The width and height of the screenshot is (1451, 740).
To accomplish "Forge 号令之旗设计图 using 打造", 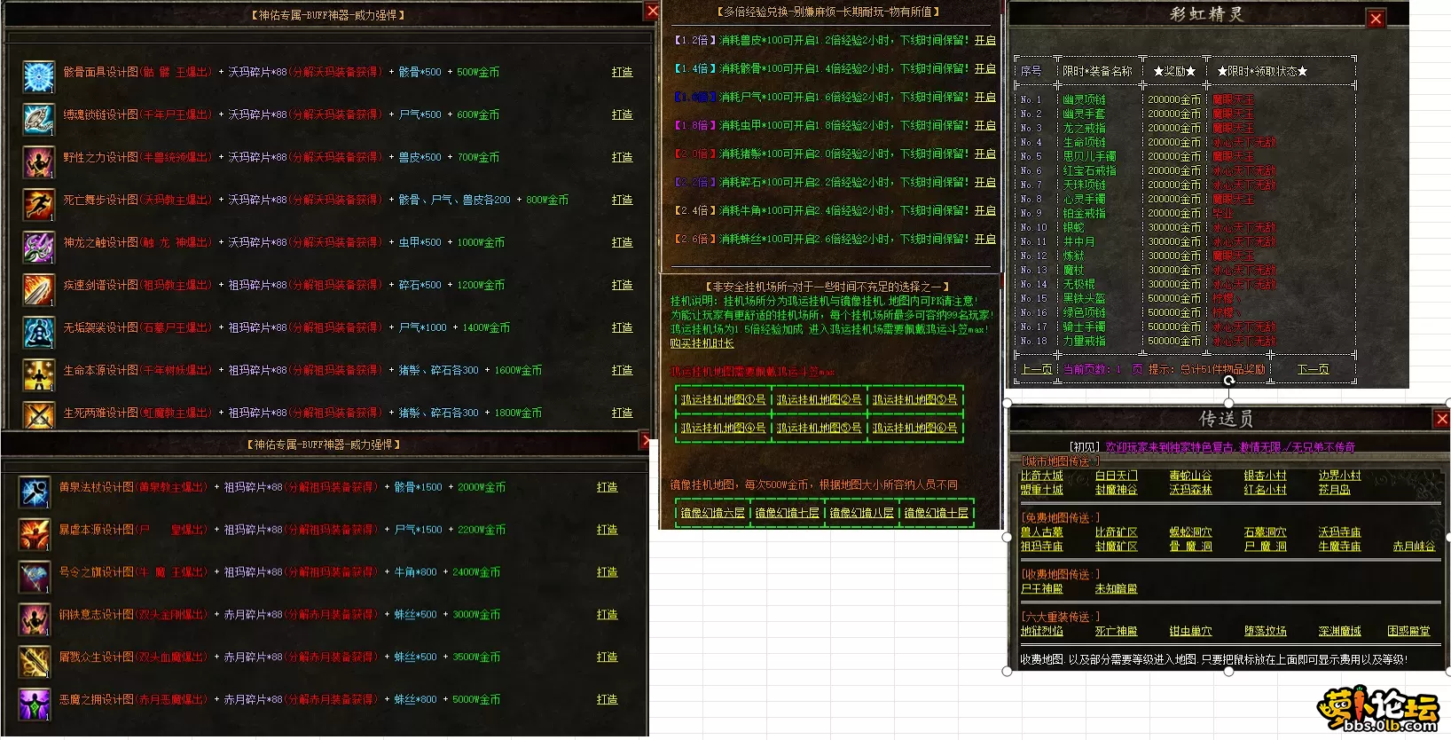I will [x=607, y=572].
